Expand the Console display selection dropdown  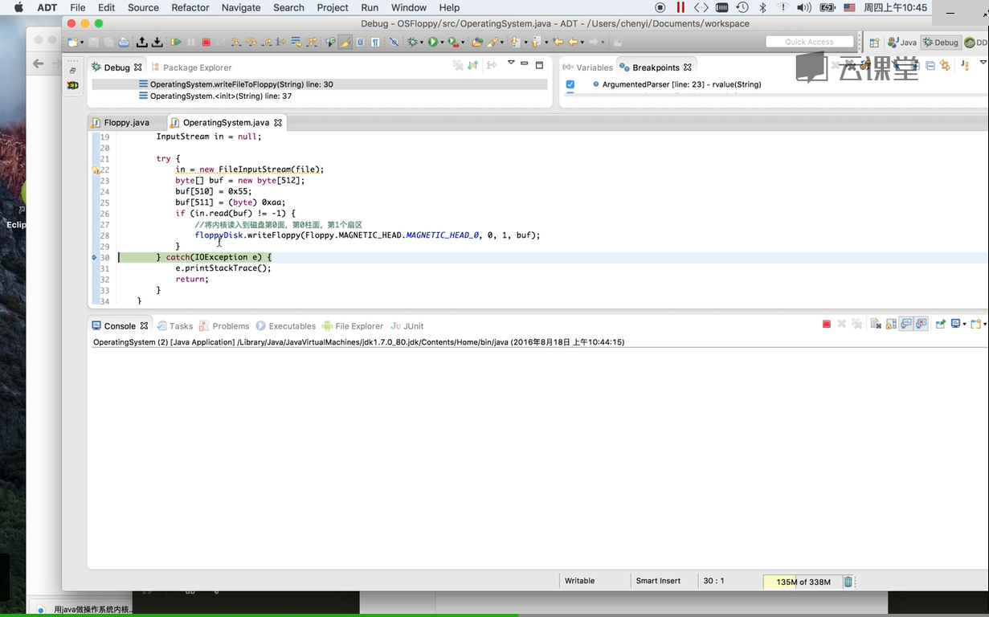pyautogui.click(x=964, y=325)
